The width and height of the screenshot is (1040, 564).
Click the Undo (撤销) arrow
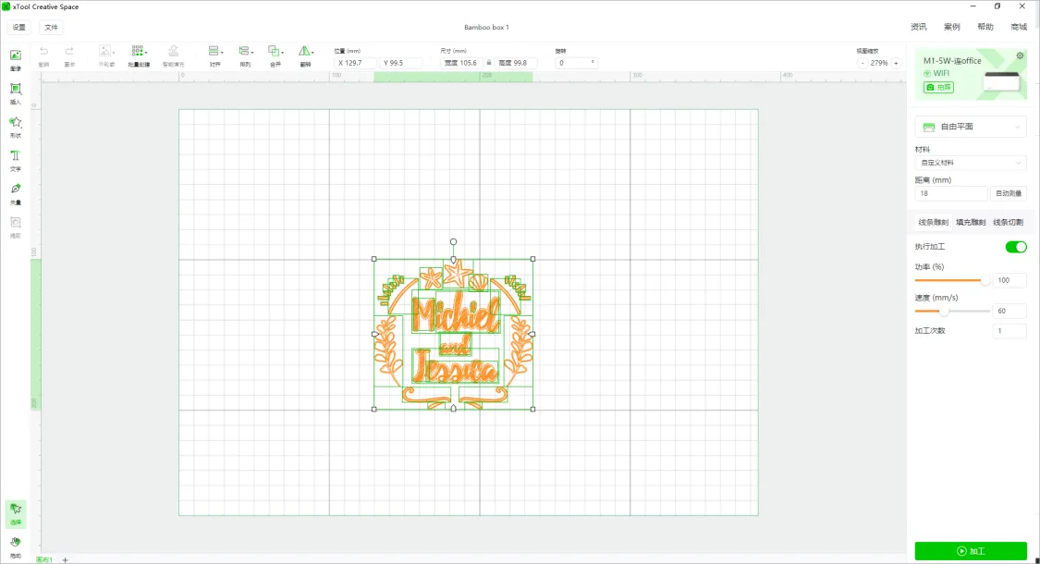pyautogui.click(x=43, y=51)
